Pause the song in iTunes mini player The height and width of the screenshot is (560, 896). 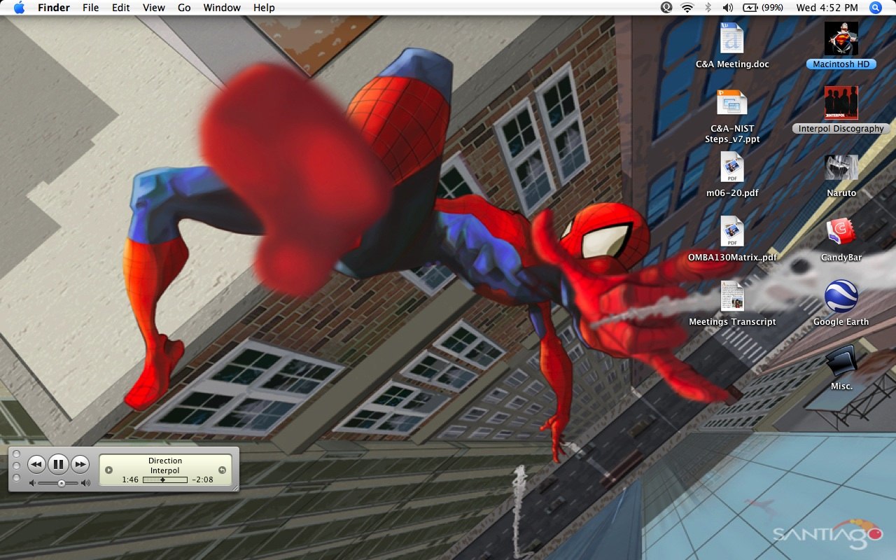tap(58, 464)
